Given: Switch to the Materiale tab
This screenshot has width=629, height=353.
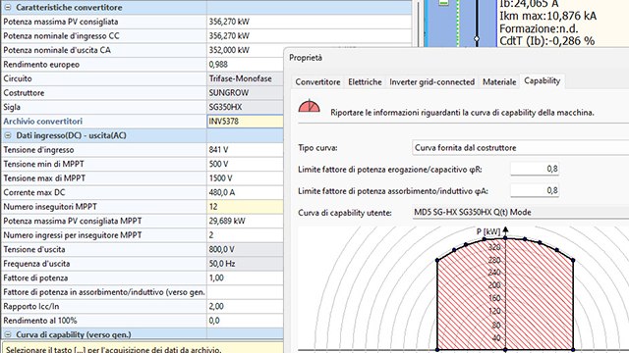Looking at the screenshot, I should (499, 81).
